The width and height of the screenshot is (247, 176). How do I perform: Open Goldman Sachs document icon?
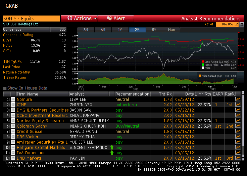[x=13, y=126]
